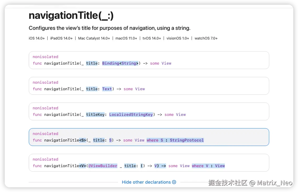Click the circled X icon beside Hide other declarations
The height and width of the screenshot is (192, 298).
(174, 182)
